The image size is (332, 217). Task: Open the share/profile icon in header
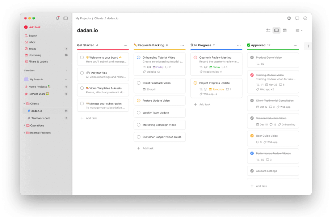(x=289, y=18)
